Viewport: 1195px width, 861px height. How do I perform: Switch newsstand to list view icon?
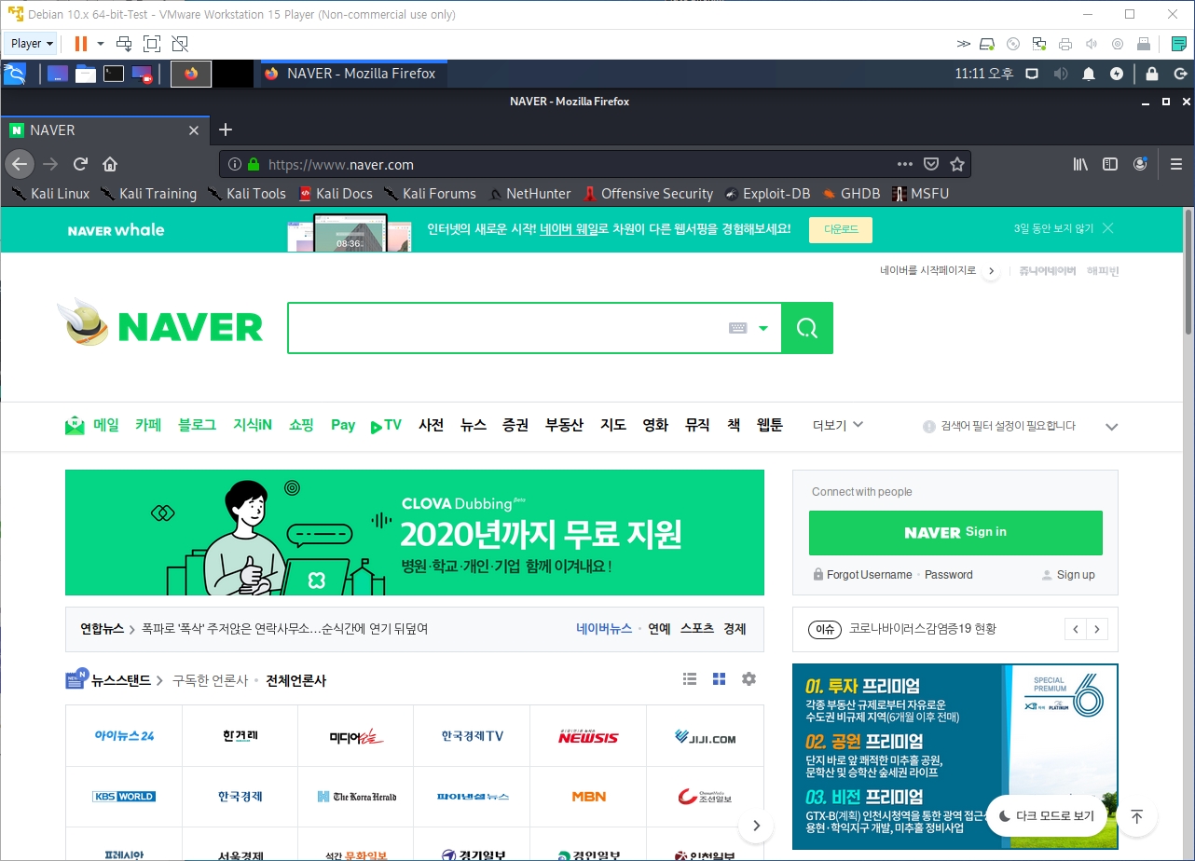tap(690, 679)
